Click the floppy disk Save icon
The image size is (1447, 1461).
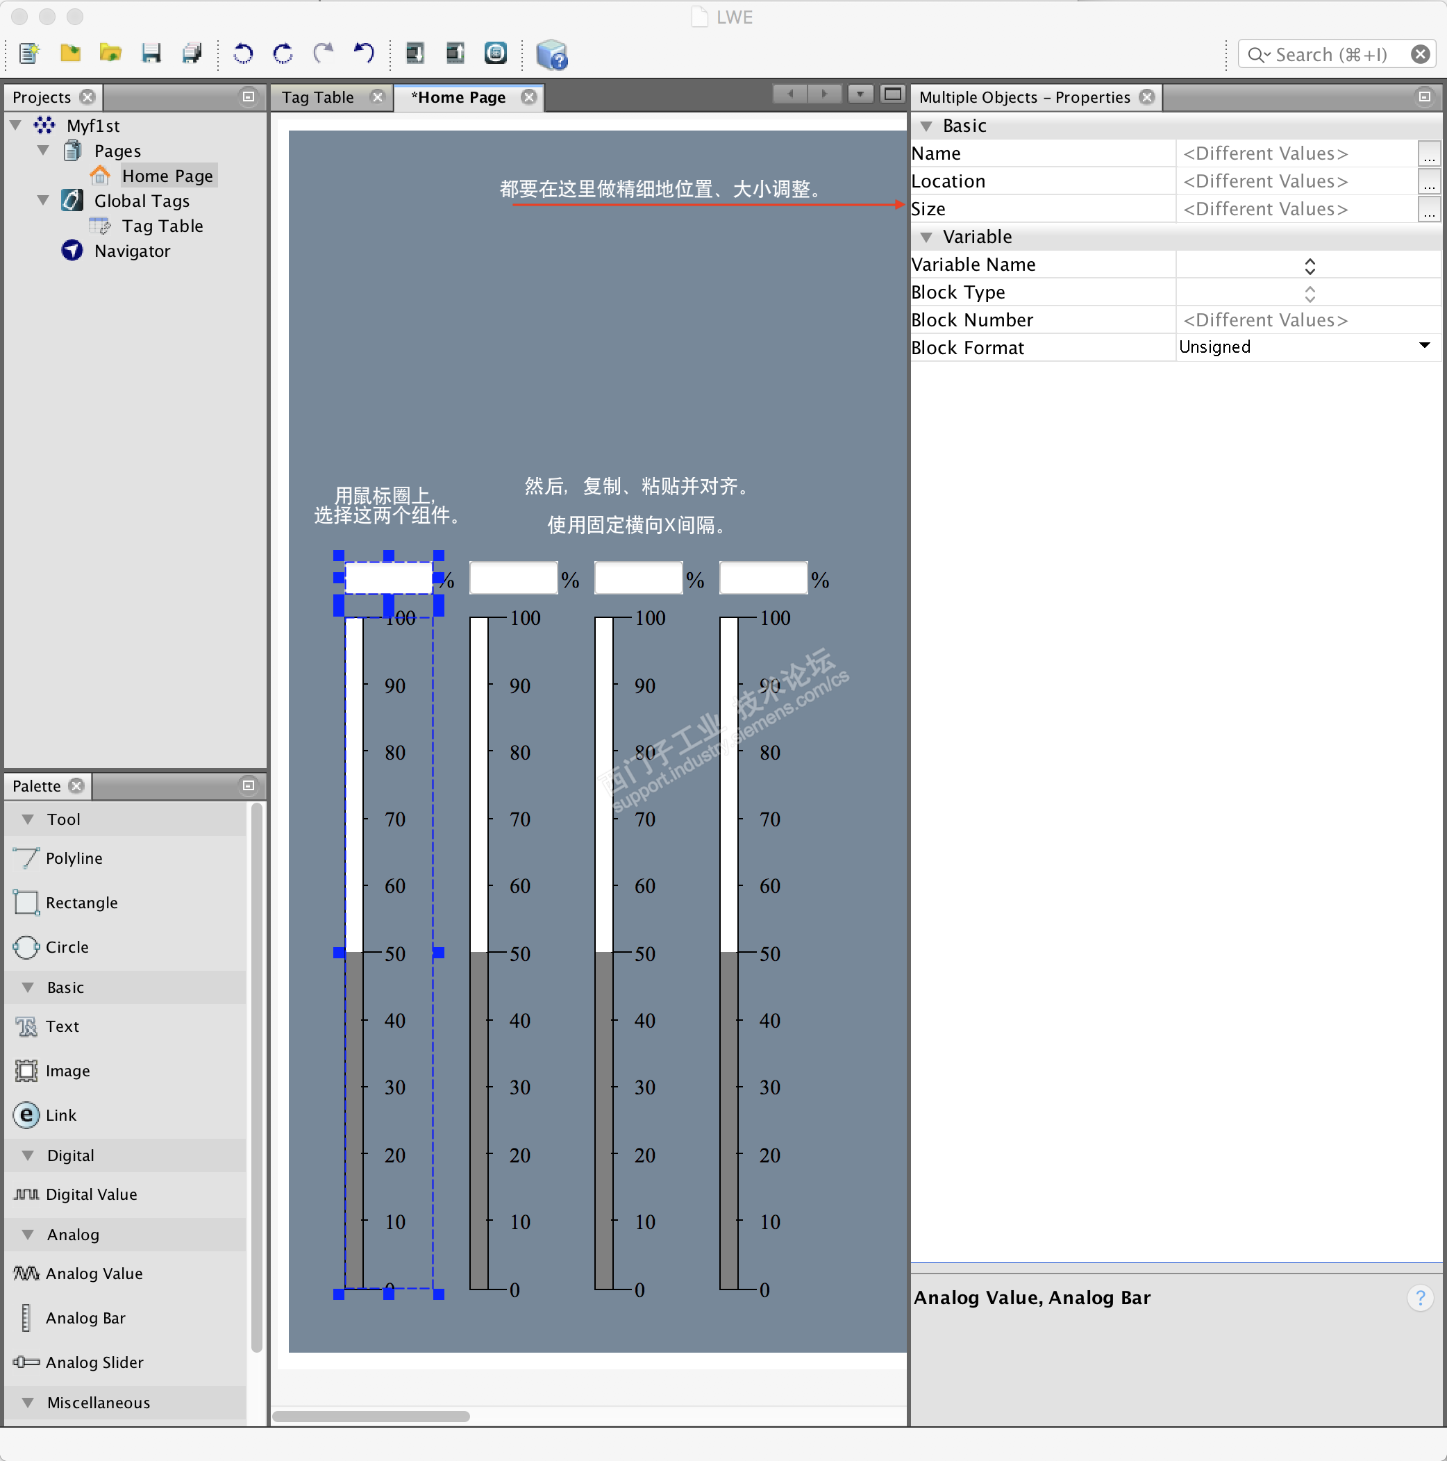pos(151,53)
